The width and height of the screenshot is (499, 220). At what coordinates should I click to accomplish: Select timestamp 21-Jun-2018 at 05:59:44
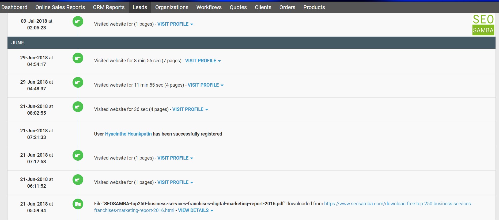click(37, 207)
